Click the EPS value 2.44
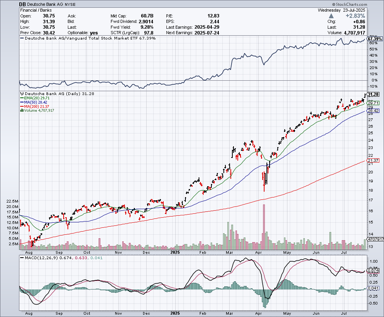 coord(215,21)
